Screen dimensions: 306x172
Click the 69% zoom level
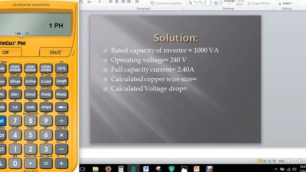282,161
